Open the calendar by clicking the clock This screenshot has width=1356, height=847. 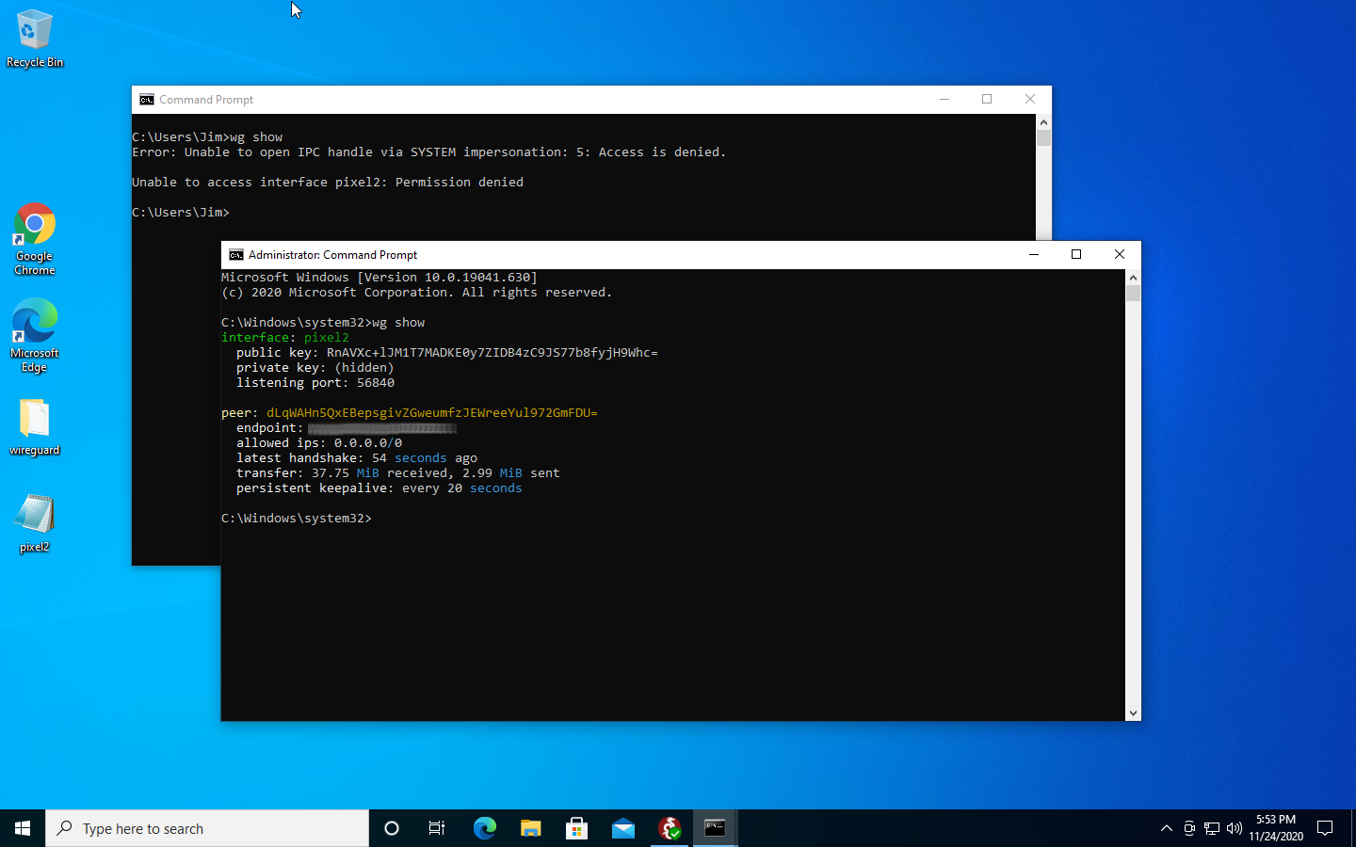tap(1278, 829)
